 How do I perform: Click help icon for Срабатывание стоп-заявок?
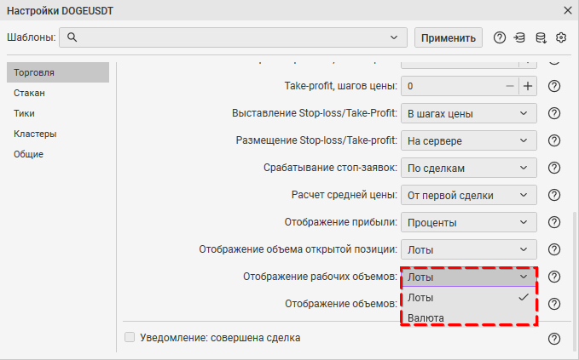(553, 168)
